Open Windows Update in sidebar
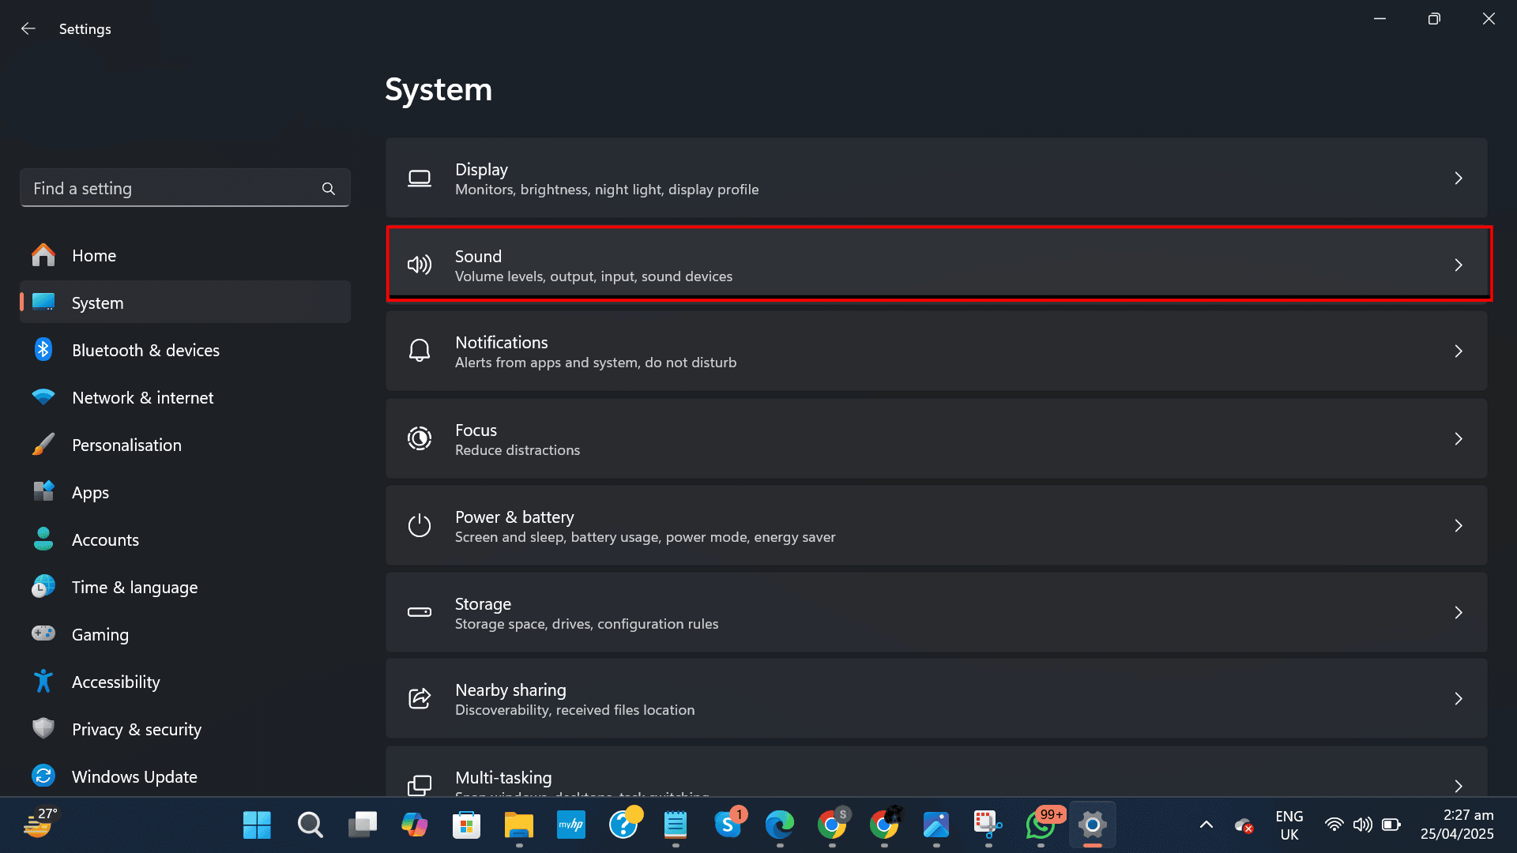 pos(134,776)
